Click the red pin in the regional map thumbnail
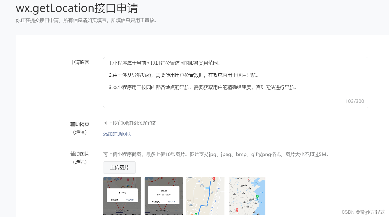Image resolution: width=389 pixels, height=217 pixels. point(237,210)
